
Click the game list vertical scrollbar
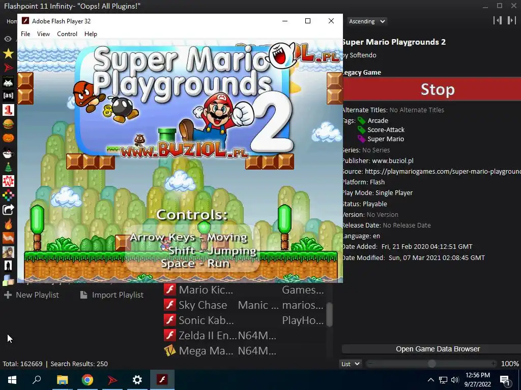(x=329, y=314)
